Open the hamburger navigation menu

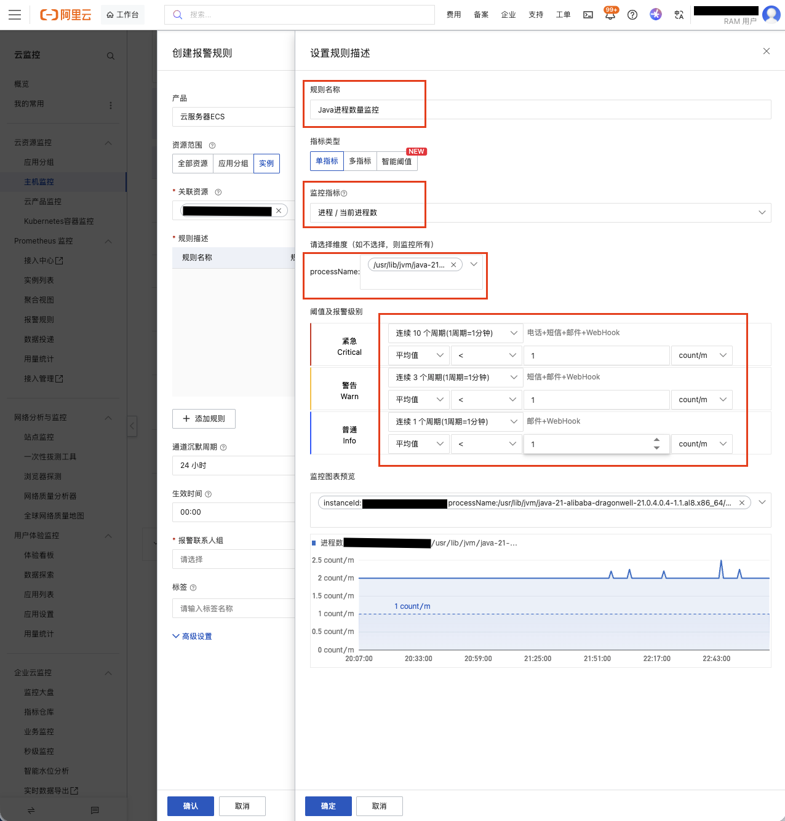click(15, 15)
